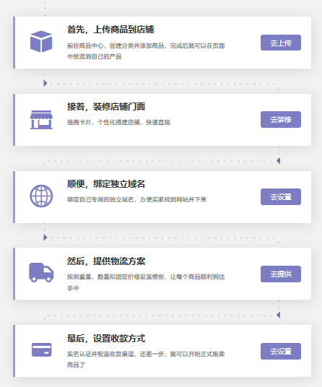The image size is (322, 387).
Task: Select the 然后，提供物流方案 heading
Action: click(106, 261)
